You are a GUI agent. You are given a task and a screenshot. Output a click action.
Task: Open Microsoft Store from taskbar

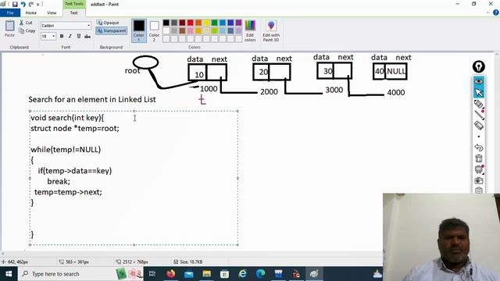point(224,274)
